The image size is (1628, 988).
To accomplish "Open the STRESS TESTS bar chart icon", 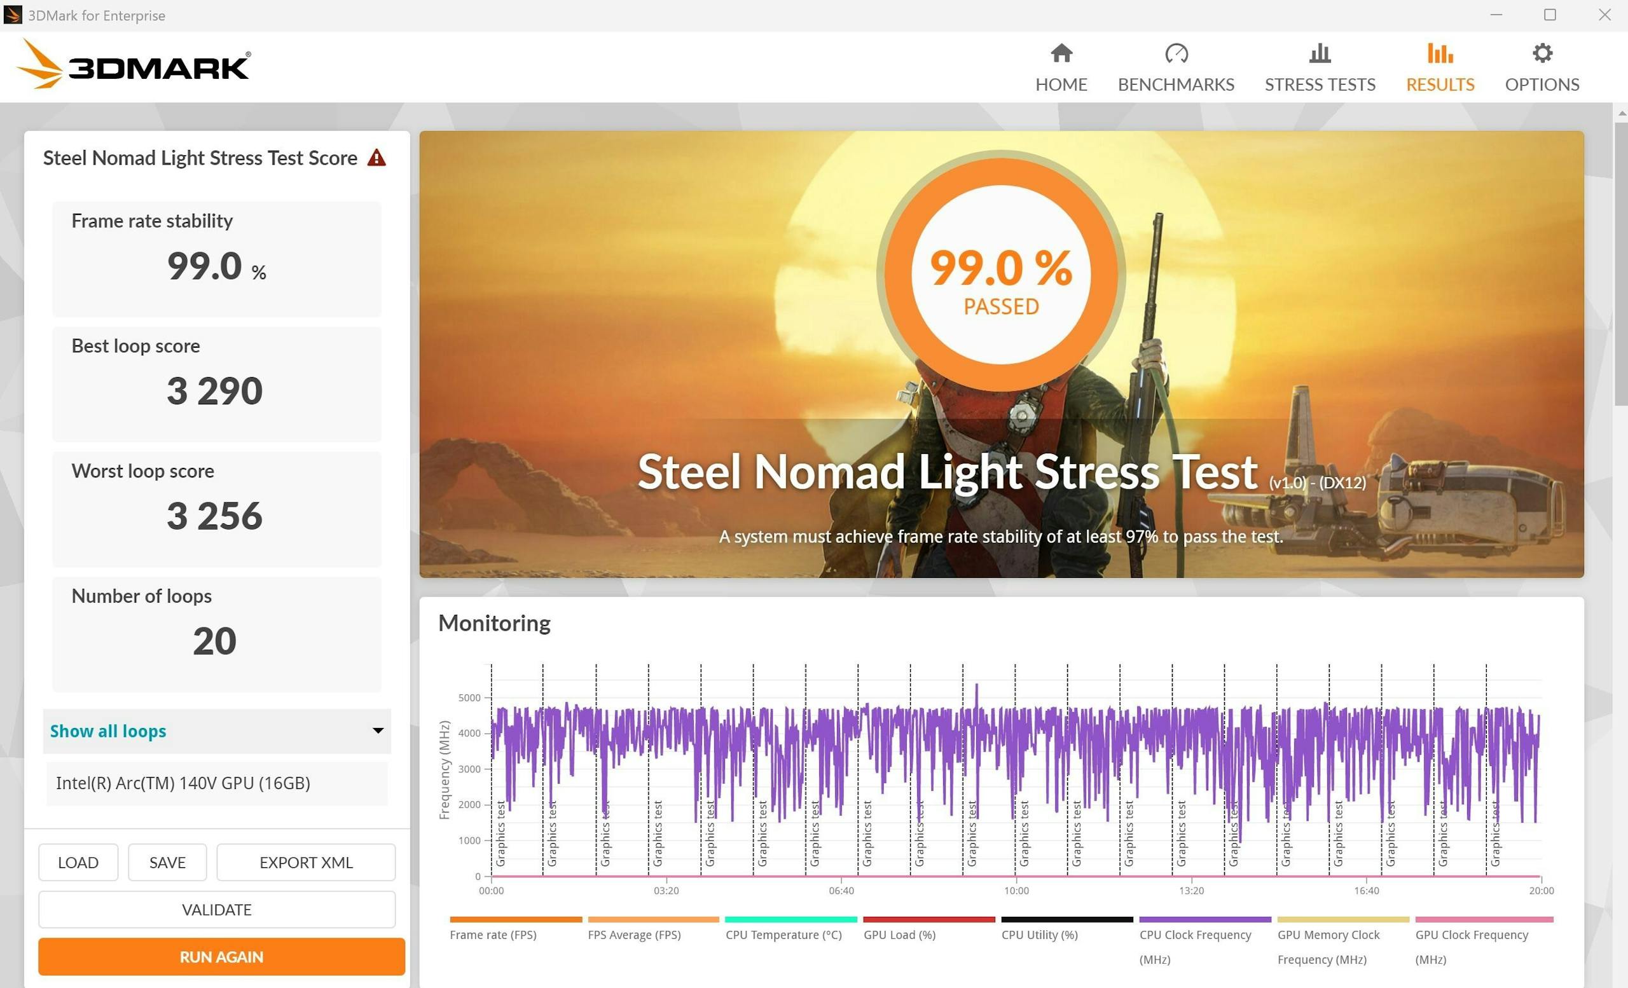I will point(1320,53).
